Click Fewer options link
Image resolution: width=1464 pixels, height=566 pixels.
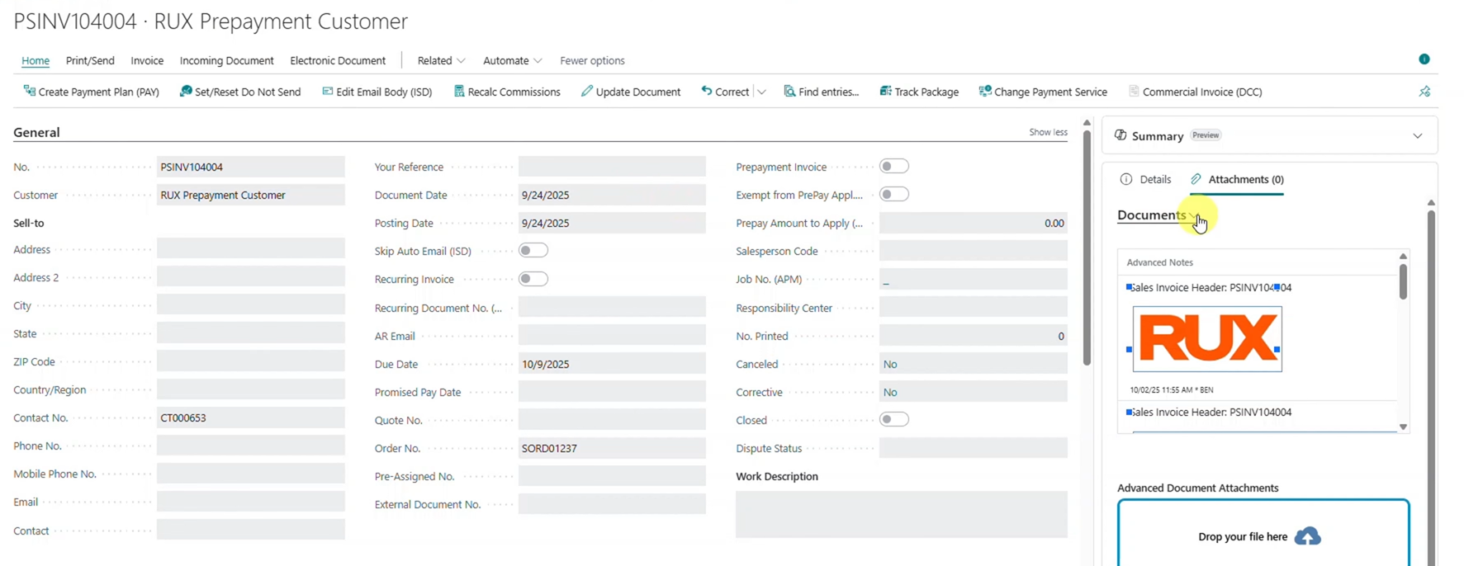tap(592, 60)
